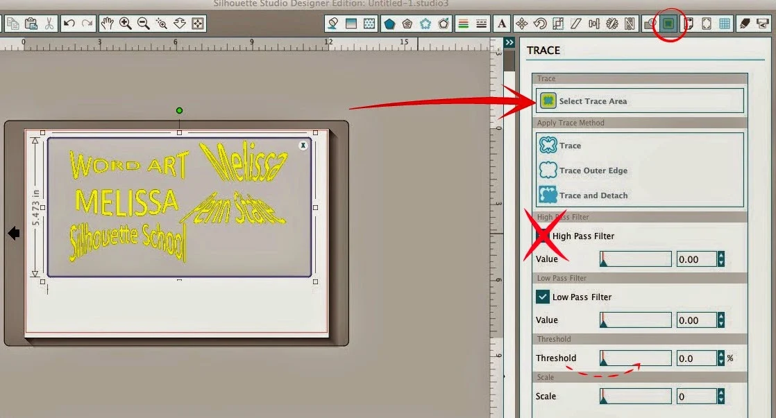This screenshot has width=776, height=418.
Task: Open the Fill Color paint bucket panel
Action: coord(333,24)
